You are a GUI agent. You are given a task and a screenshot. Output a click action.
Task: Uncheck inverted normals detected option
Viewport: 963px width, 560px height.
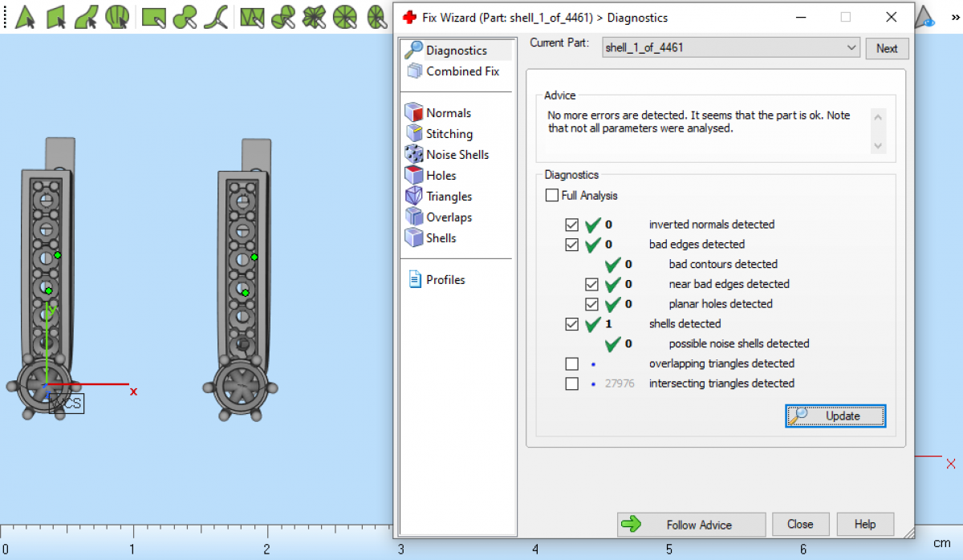(x=572, y=225)
